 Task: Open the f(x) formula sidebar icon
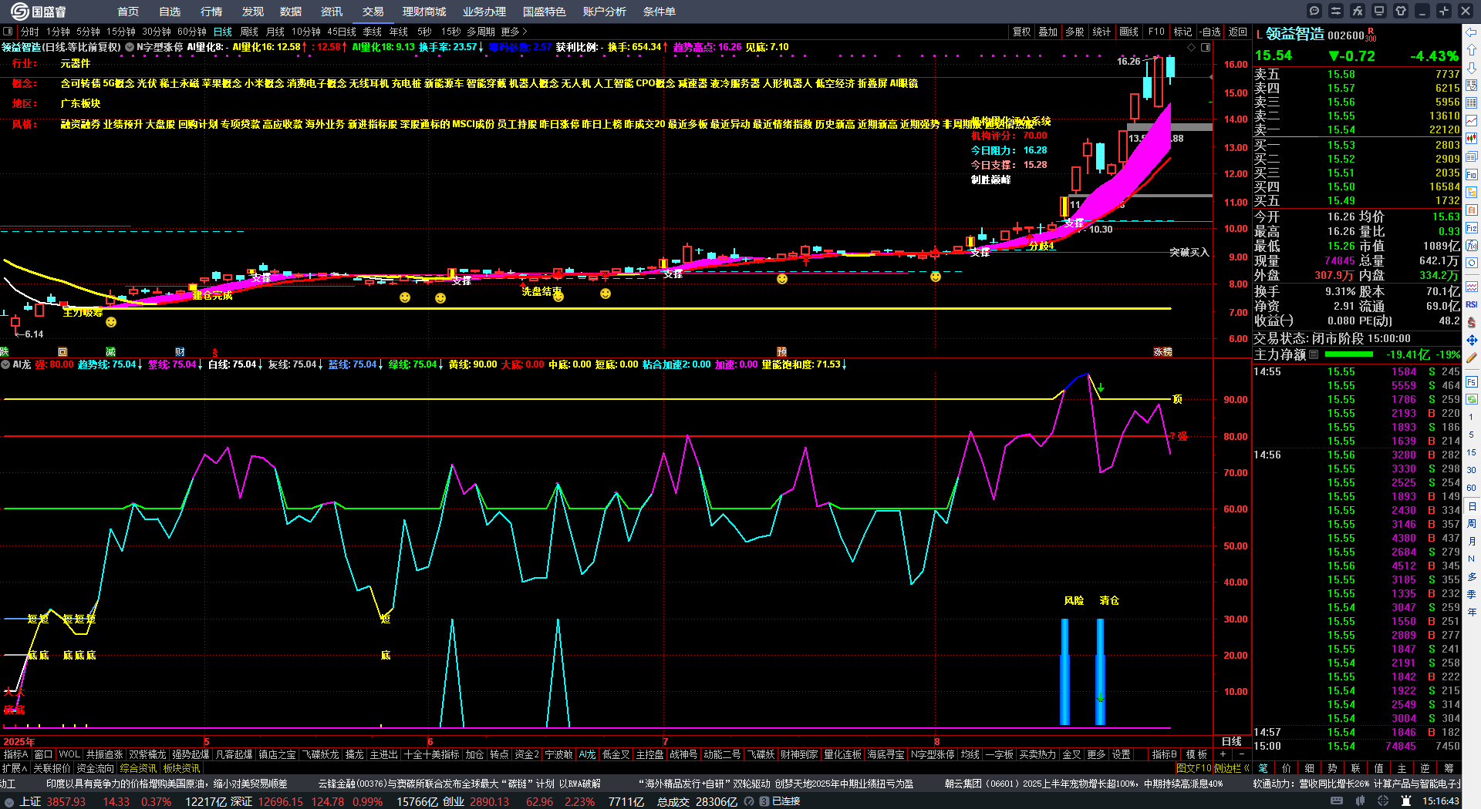point(1472,246)
